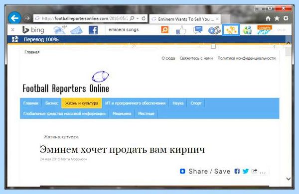Refresh the page with reload icon
Image resolution: width=299 pixels, height=194 pixels.
pos(144,18)
